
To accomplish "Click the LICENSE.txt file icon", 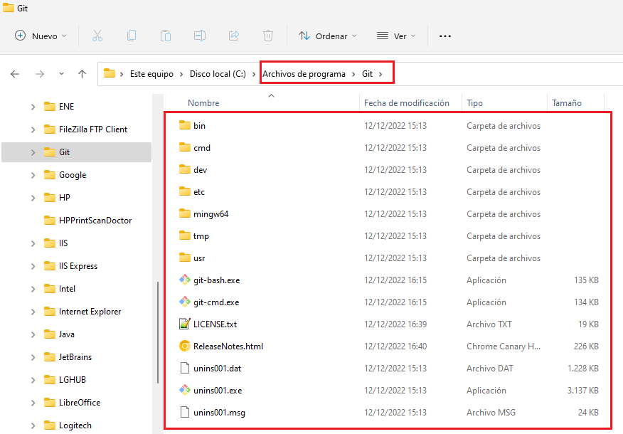I will pos(184,324).
